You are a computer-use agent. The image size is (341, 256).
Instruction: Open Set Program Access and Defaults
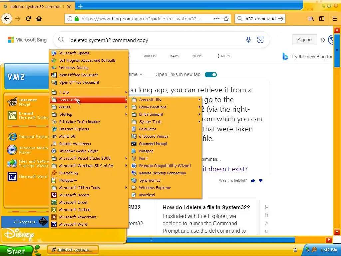pos(88,60)
